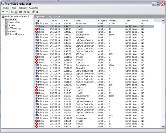Screen dimensions: 166x133
Task: Click the log icon next to Systém
Action: pos(6,25)
